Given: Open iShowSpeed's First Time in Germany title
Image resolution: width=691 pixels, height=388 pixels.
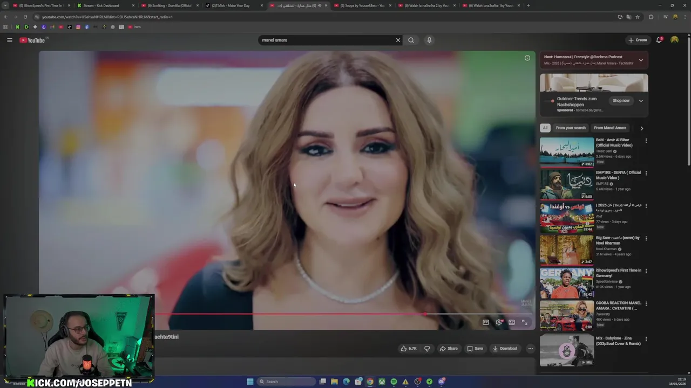Looking at the screenshot, I should (619, 273).
